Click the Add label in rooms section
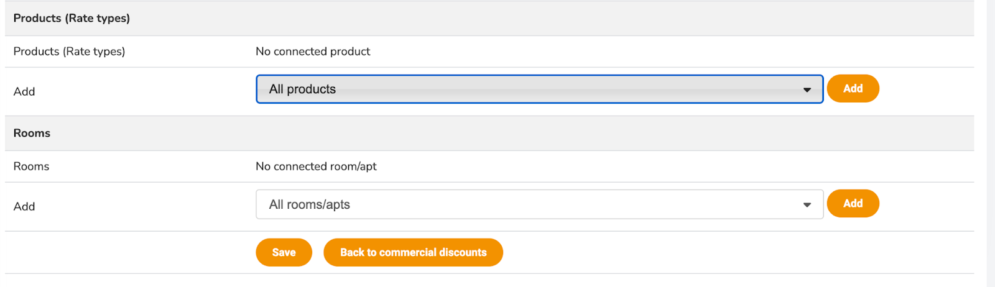The image size is (995, 287). coord(24,206)
